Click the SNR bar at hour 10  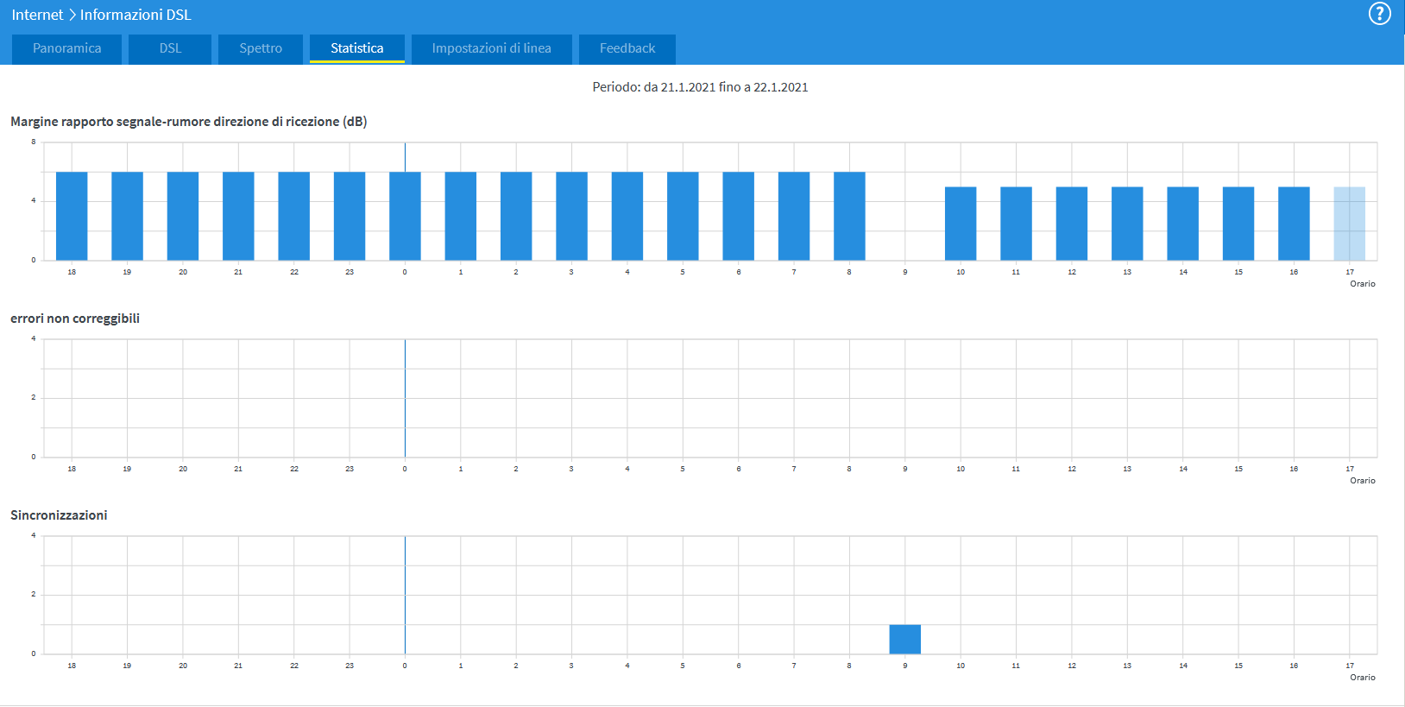click(961, 224)
